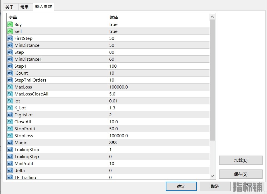Click the 赋值 column header
The width and height of the screenshot is (267, 194).
159,18
